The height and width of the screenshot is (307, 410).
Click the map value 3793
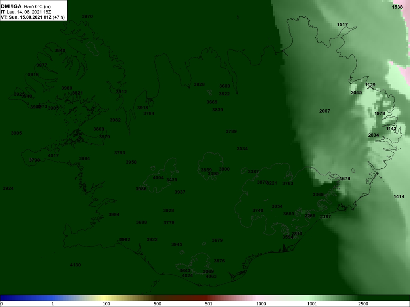pos(120,153)
